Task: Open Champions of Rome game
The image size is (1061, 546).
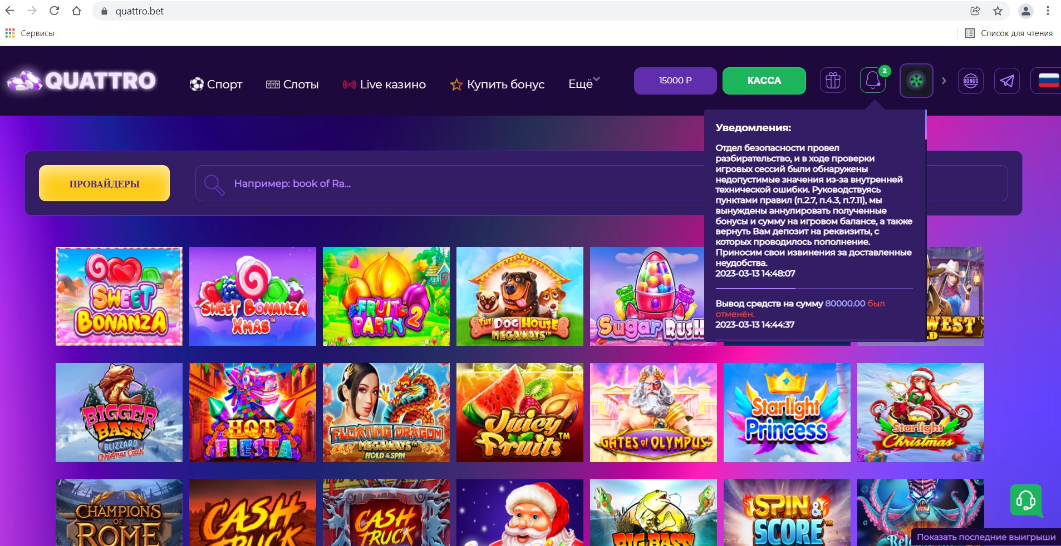Action: (x=119, y=513)
